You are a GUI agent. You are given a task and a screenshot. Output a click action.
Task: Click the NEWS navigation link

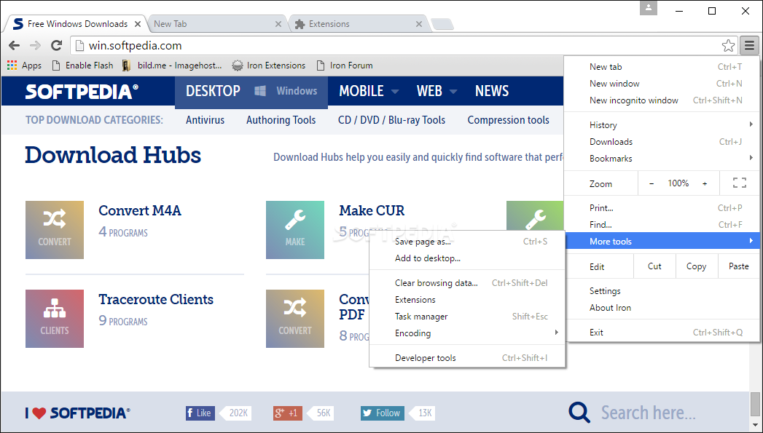click(x=492, y=91)
